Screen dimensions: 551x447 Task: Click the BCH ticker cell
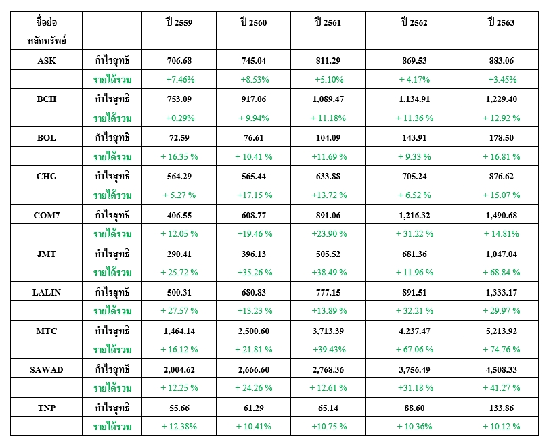[x=47, y=99]
